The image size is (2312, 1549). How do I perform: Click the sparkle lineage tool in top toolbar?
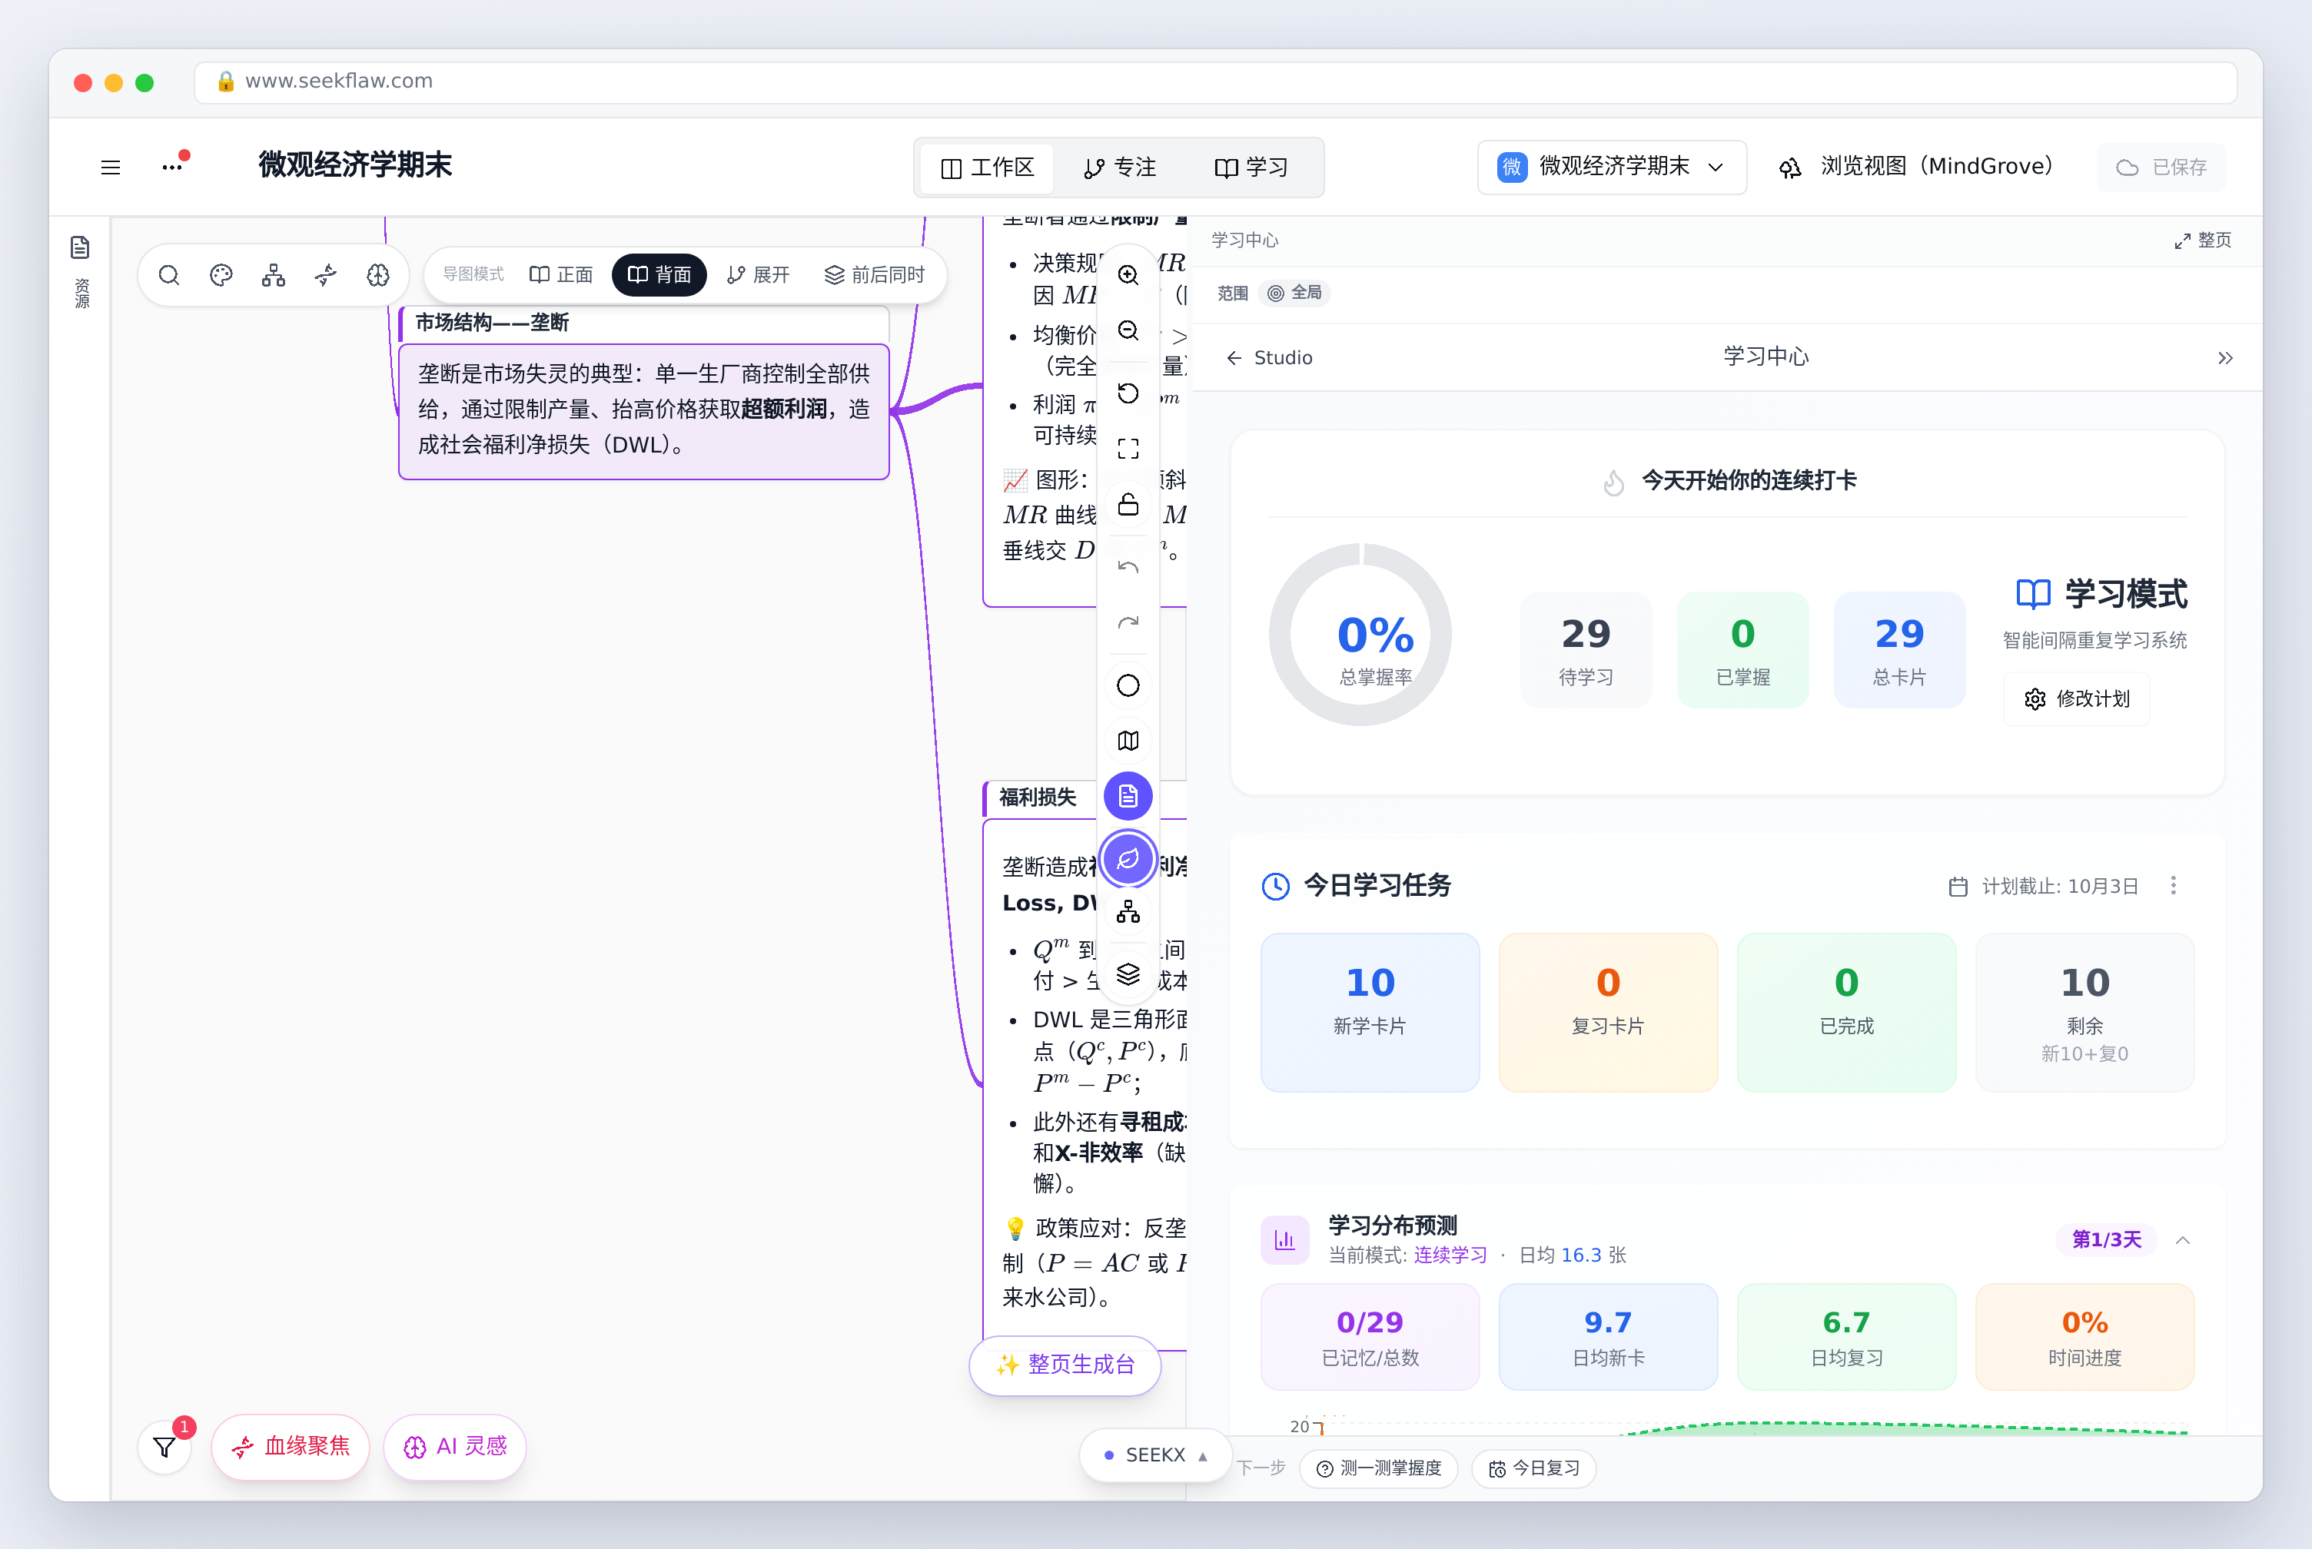[x=326, y=274]
